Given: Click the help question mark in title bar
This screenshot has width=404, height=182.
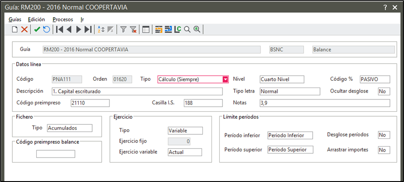Looking at the screenshot, I should [x=385, y=7].
